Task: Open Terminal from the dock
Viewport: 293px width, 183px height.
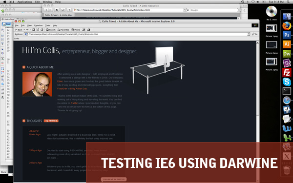Action: click(x=287, y=91)
